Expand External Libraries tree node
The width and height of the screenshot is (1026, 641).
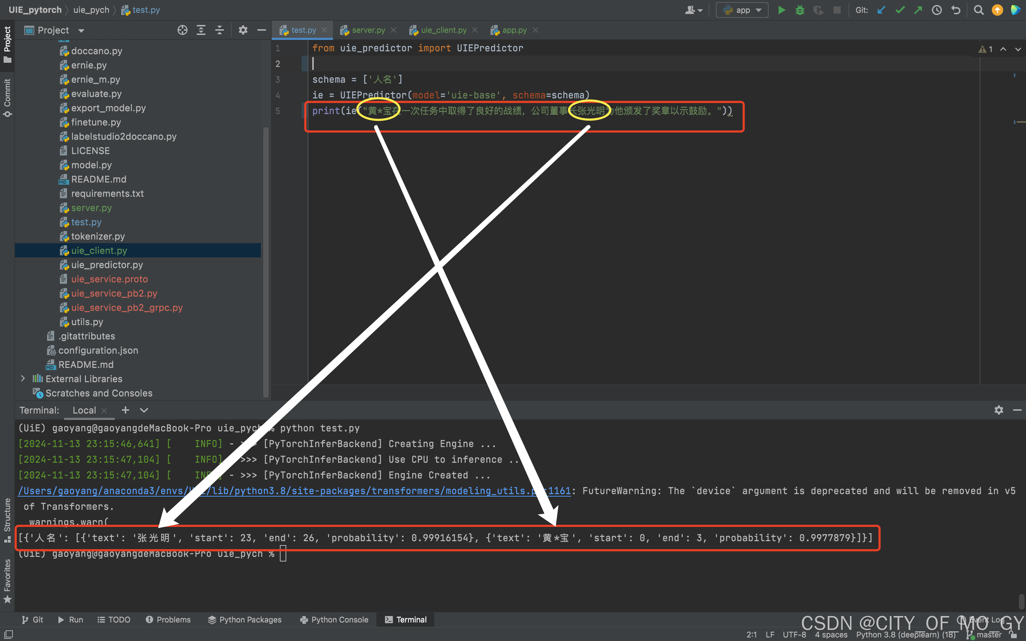point(23,379)
